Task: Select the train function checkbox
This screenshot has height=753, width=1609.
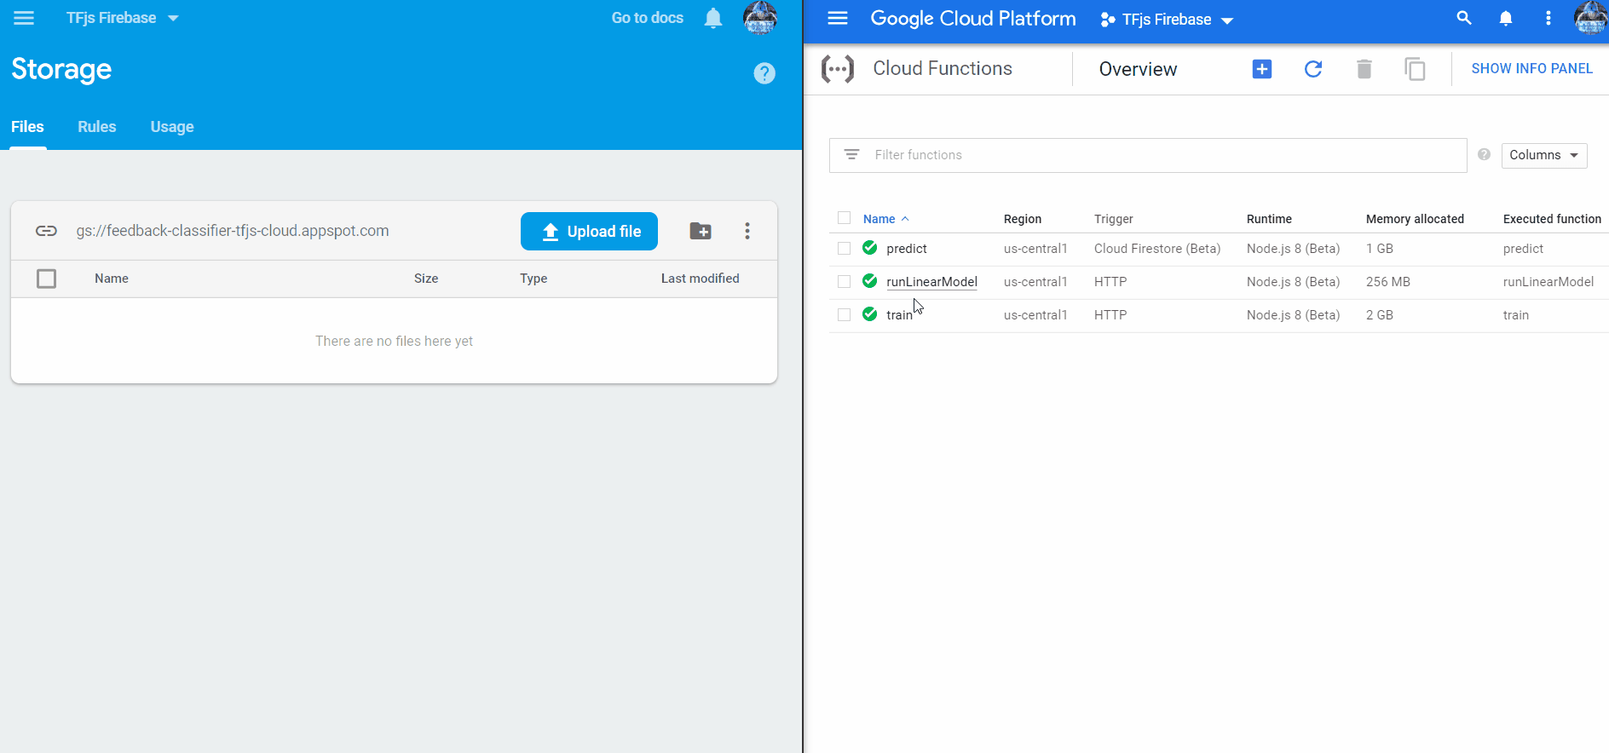Action: [845, 314]
